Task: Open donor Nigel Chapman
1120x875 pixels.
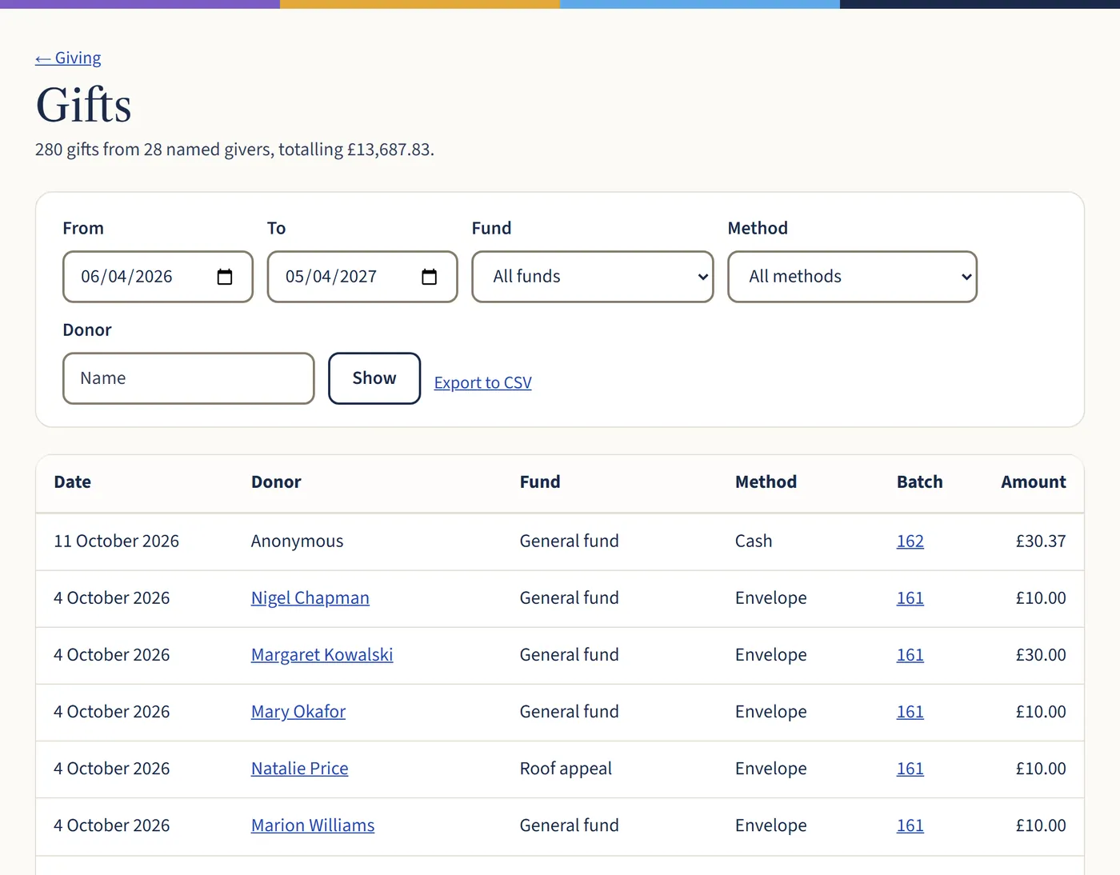Action: (310, 598)
